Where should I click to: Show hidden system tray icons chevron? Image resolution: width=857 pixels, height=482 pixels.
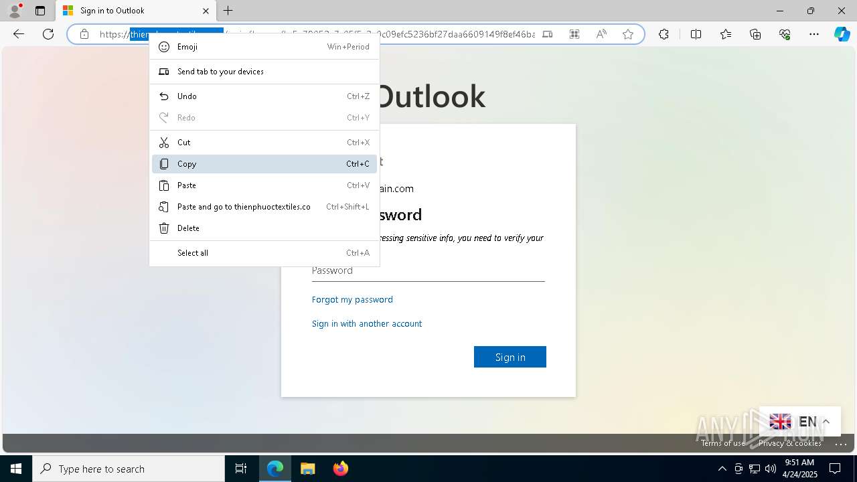click(x=722, y=469)
